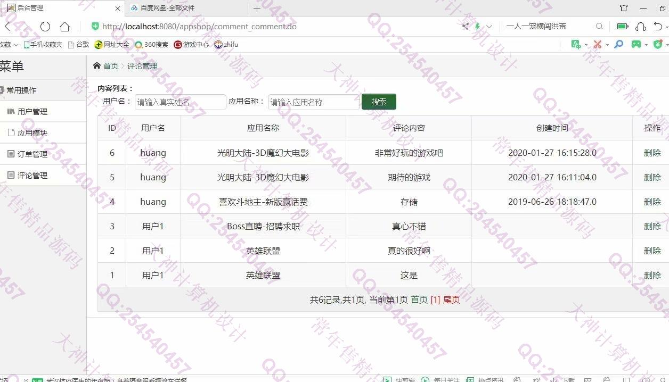Open the translate extension icon
This screenshot has width=669, height=382.
576,45
